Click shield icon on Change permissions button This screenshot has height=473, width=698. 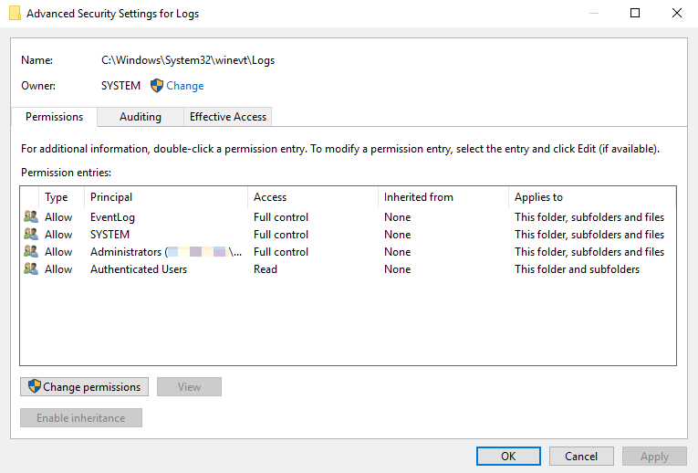[x=35, y=386]
